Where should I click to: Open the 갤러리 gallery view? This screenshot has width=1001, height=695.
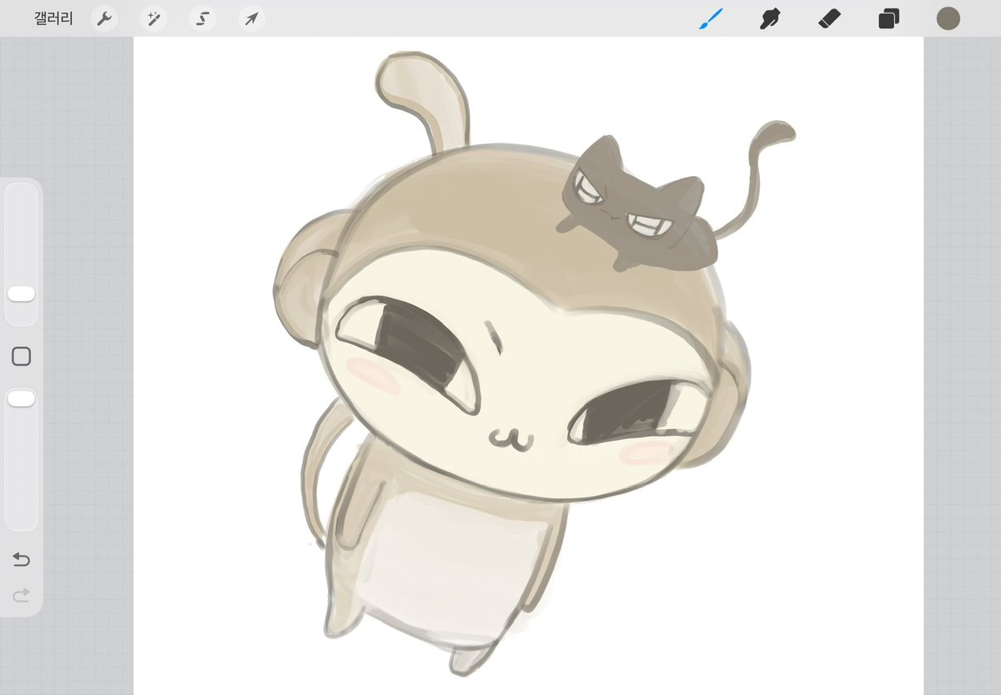[x=53, y=18]
